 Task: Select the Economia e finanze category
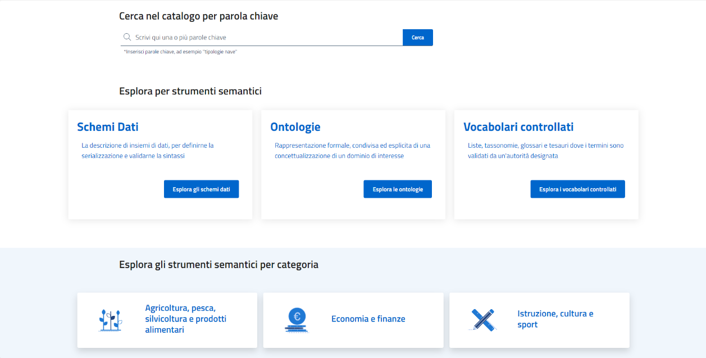353,319
